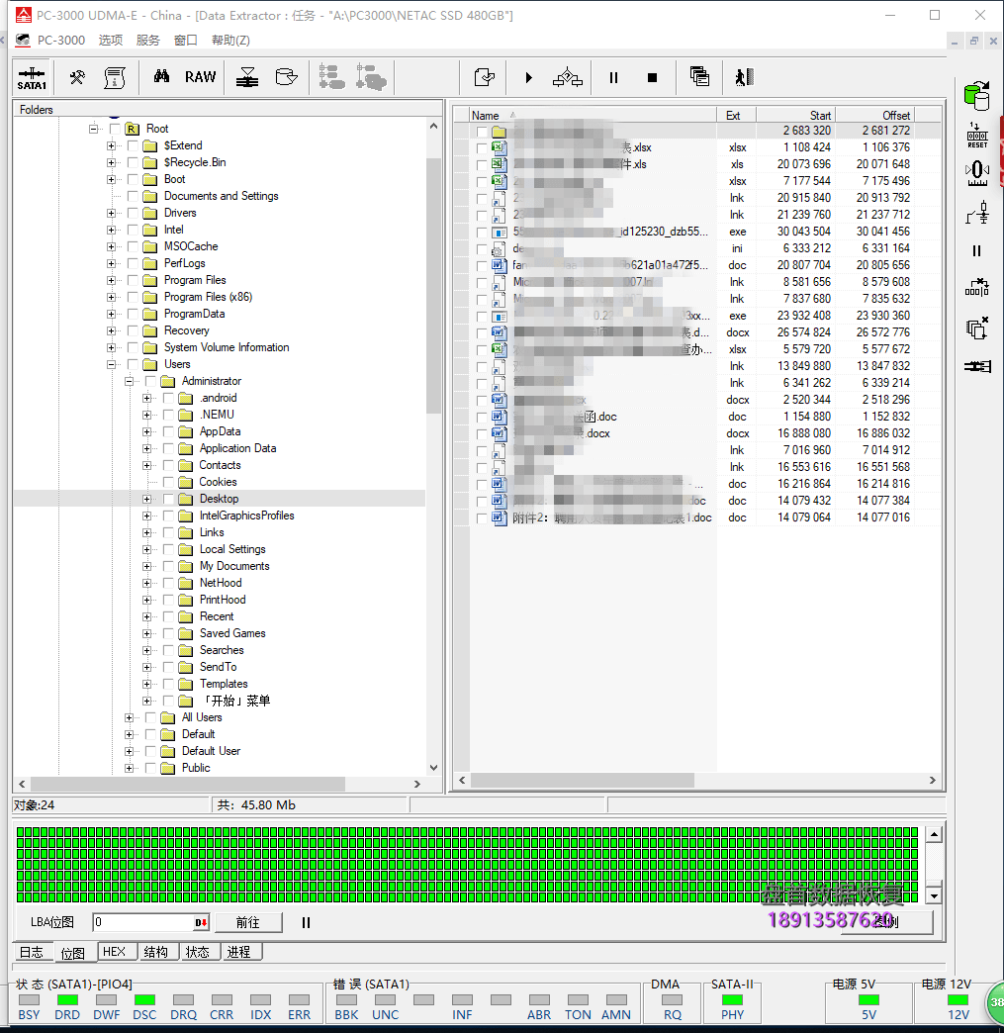Click the zero-counter sidebar icon
Screen dimensions: 1004x1033
point(977,174)
